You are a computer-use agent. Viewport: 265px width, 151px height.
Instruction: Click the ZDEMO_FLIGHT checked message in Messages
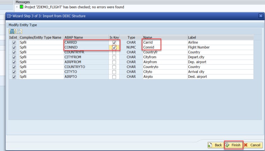[x=74, y=7]
